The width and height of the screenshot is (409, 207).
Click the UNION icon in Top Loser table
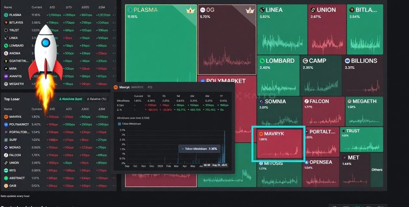tap(6, 163)
